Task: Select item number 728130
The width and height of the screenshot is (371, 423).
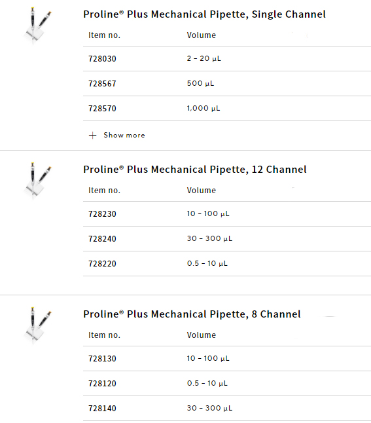Action: coord(102,358)
